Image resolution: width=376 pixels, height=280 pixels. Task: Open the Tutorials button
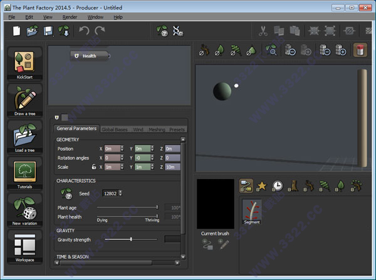pos(24,174)
